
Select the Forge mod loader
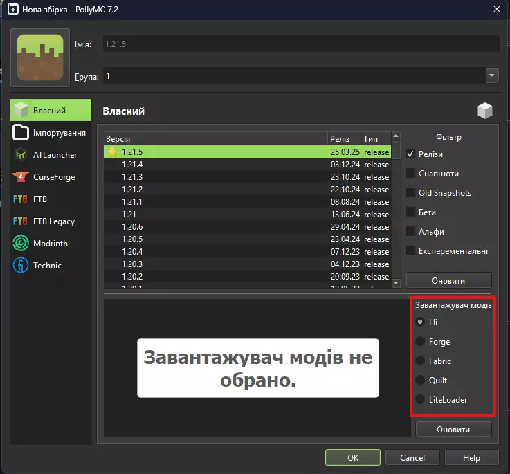click(x=420, y=341)
